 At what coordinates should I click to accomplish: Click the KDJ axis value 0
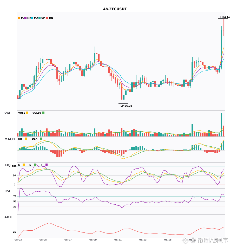coord(15,185)
